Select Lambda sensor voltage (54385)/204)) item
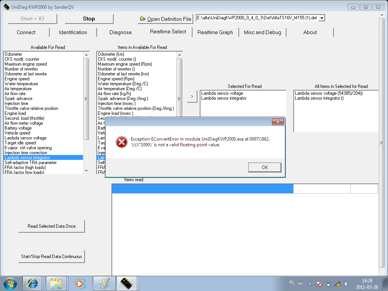This screenshot has width=388, height=291. [x=336, y=93]
